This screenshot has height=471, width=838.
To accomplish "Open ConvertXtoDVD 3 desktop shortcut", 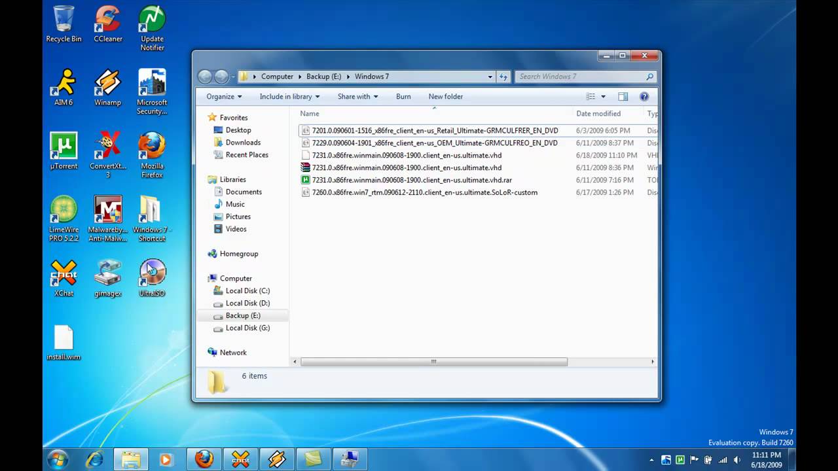I will pyautogui.click(x=107, y=155).
